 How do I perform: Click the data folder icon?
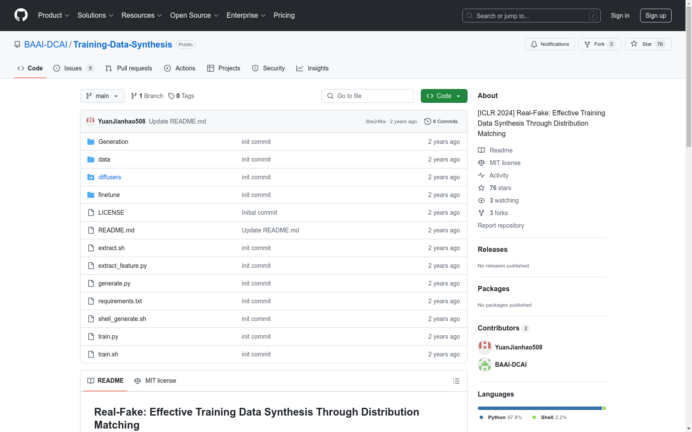tap(91, 159)
